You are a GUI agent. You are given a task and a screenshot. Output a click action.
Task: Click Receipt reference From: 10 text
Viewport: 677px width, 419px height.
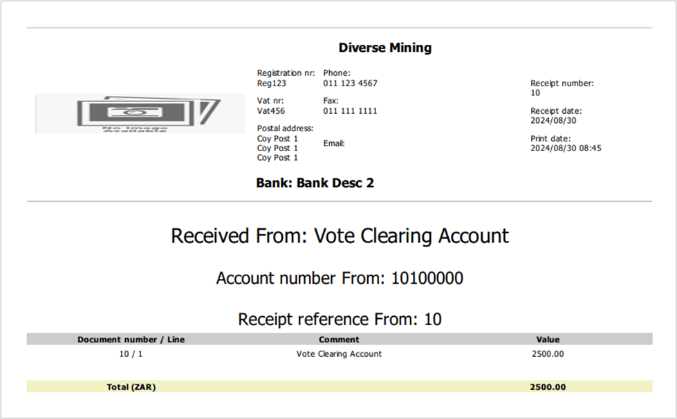coord(340,320)
